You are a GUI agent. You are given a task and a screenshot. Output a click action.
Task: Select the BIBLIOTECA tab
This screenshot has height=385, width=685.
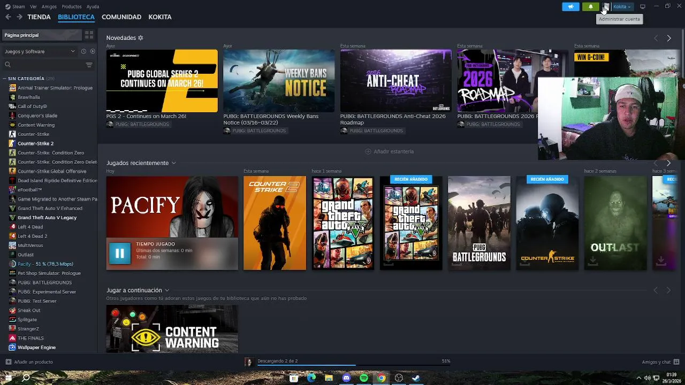click(x=76, y=17)
